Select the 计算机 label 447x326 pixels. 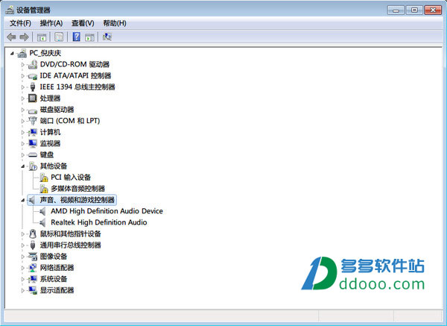(50, 132)
